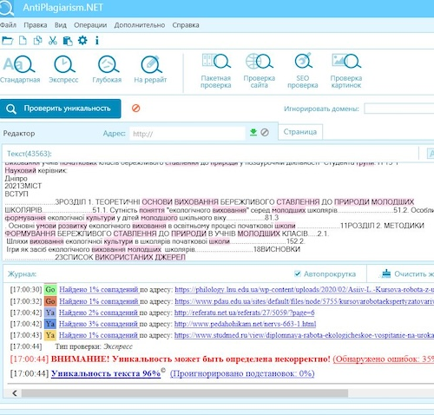Click the journal horizontal scrollbar thumb
This screenshot has width=434, height=415.
[x=185, y=393]
